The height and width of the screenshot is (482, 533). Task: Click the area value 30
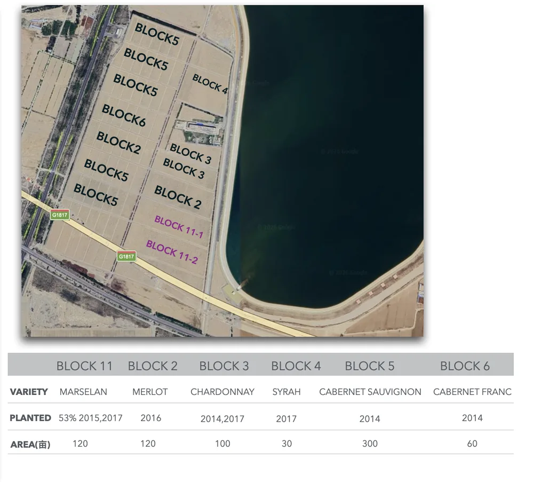coord(287,444)
